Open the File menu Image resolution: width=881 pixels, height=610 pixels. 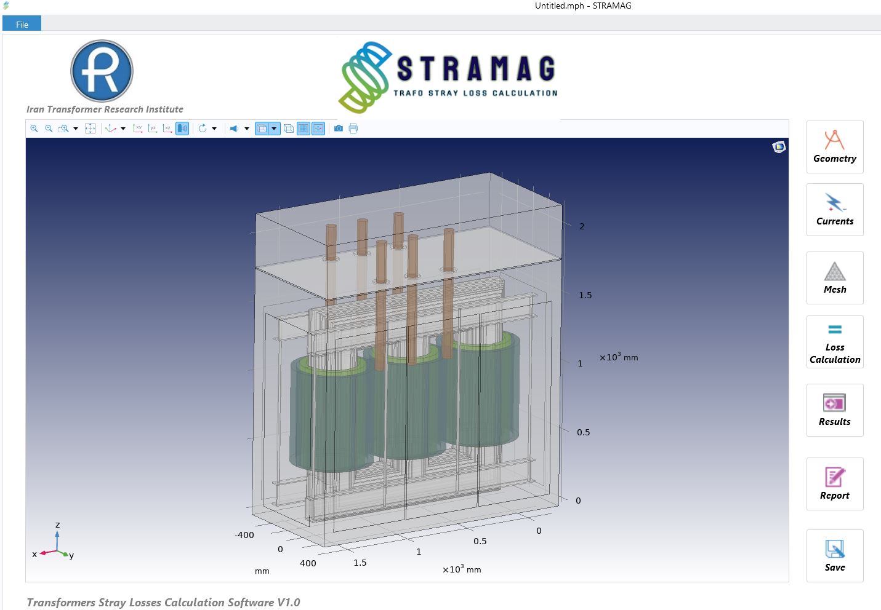(x=22, y=24)
